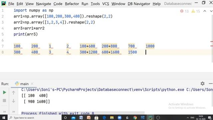Expand the Run panel's left toolbar chevron
This screenshot has width=213, height=120.
click(x=4, y=112)
